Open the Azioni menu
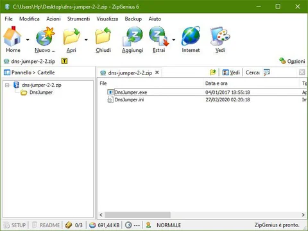This screenshot has height=231, width=308. pos(53,19)
